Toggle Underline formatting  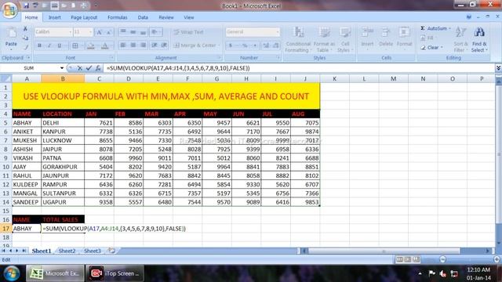60,46
